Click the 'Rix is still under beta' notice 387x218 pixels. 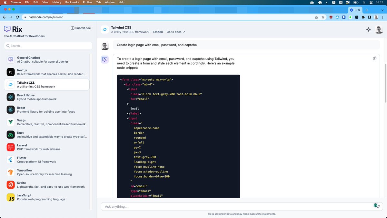coord(242,214)
